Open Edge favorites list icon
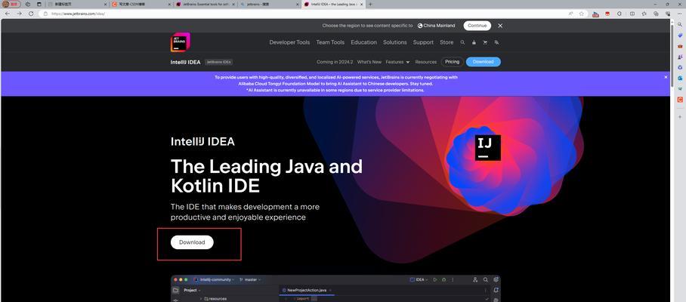Screen dimensions: 686x302 pos(644,14)
